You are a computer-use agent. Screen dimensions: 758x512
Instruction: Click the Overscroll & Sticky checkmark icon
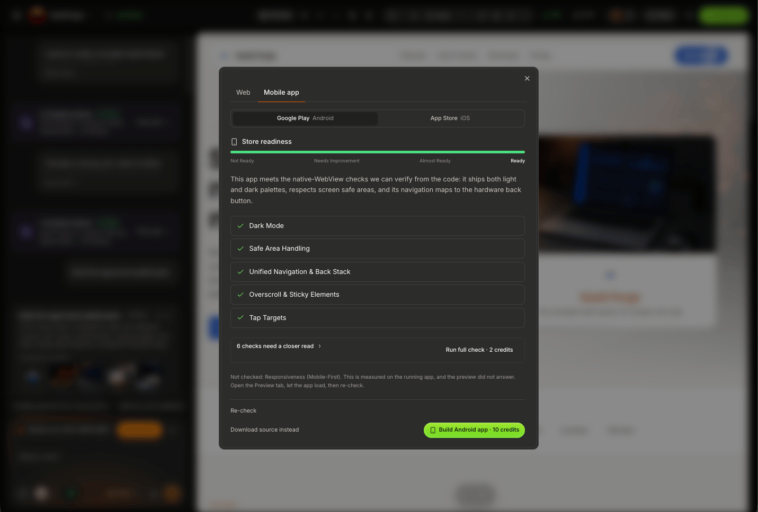point(240,295)
